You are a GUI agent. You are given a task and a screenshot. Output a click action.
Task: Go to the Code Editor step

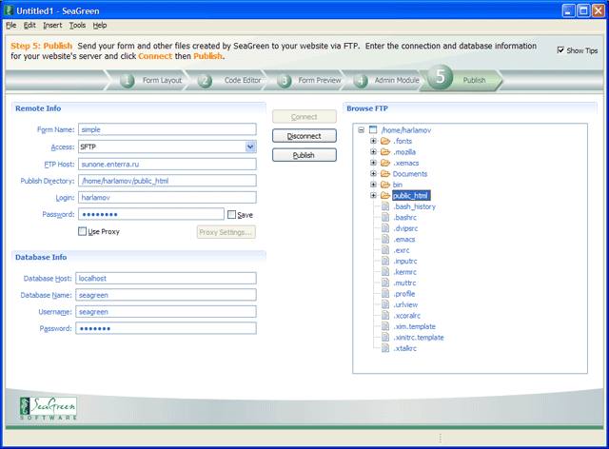point(243,81)
